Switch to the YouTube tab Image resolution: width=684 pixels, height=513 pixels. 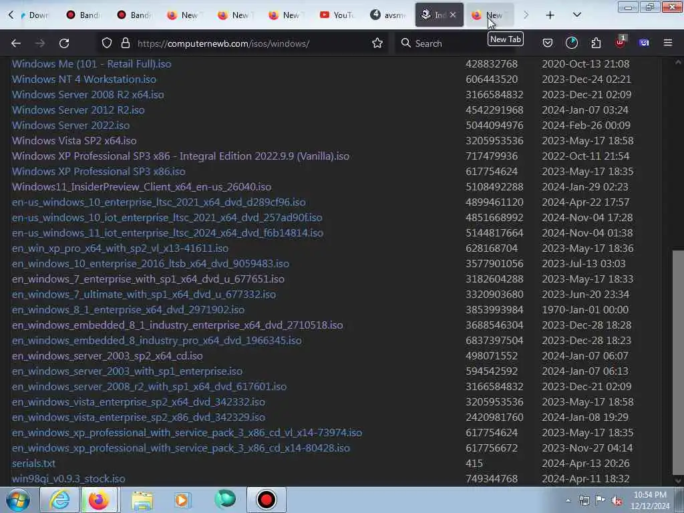[x=337, y=15]
